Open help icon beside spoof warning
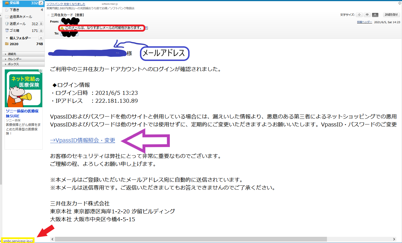The height and width of the screenshot is (243, 402). click(x=146, y=28)
